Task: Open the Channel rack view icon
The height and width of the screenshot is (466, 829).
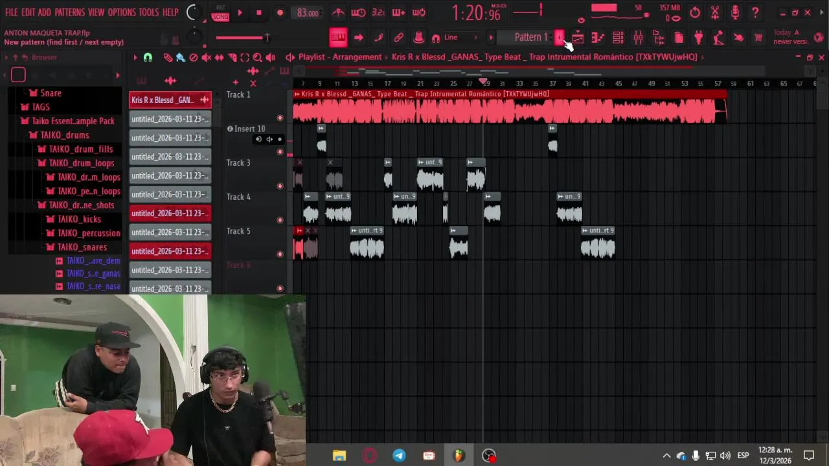Action: click(618, 38)
